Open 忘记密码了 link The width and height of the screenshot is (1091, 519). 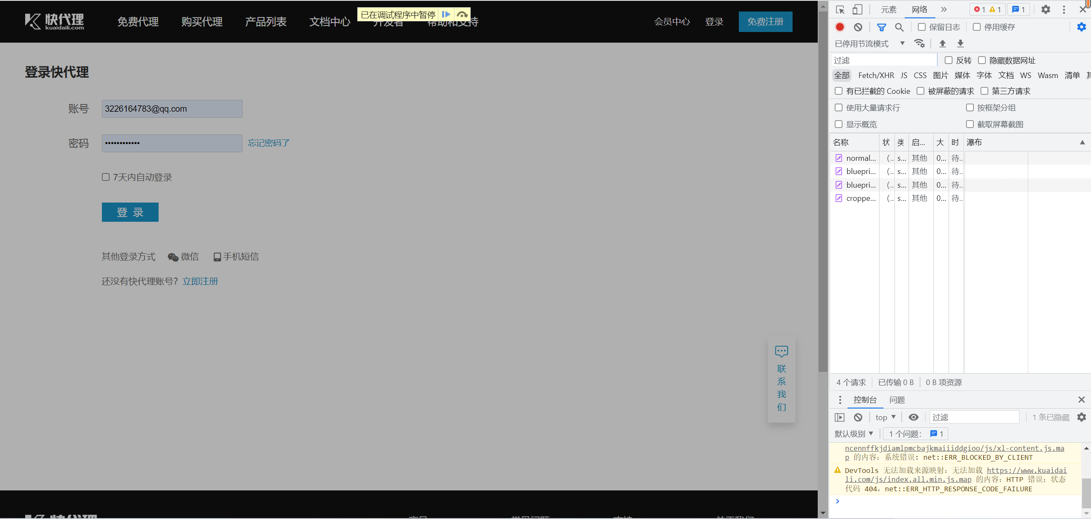(x=269, y=143)
